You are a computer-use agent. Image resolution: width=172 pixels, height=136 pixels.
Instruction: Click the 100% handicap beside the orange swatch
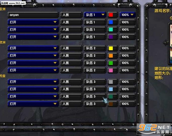tap(127, 55)
